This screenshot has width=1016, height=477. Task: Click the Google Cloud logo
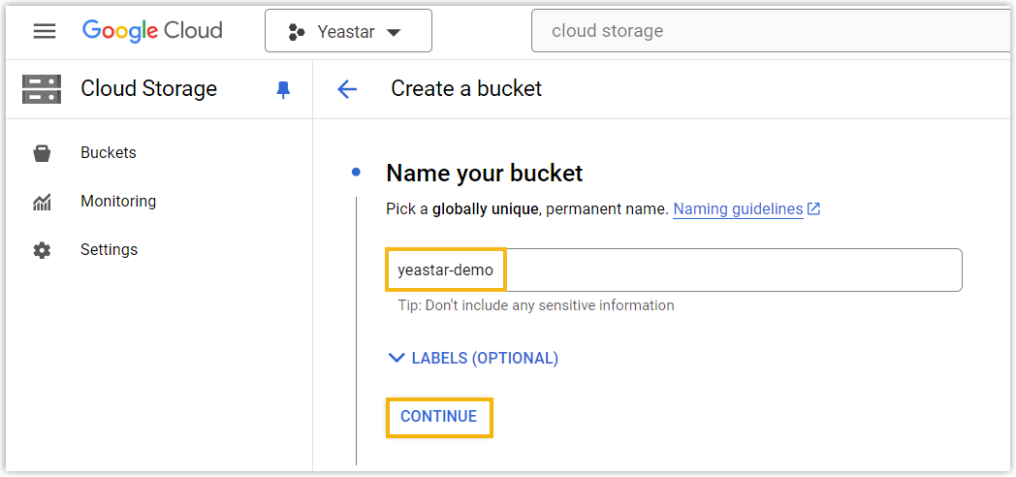click(152, 31)
